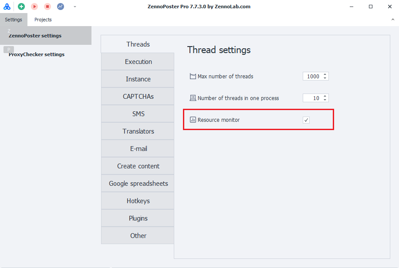The height and width of the screenshot is (268, 399).
Task: Click the green add project icon
Action: [21, 7]
